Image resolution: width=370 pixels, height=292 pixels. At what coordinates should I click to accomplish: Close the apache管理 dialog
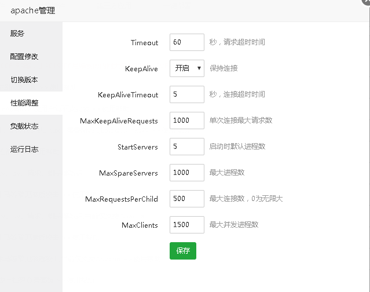(366, 1)
